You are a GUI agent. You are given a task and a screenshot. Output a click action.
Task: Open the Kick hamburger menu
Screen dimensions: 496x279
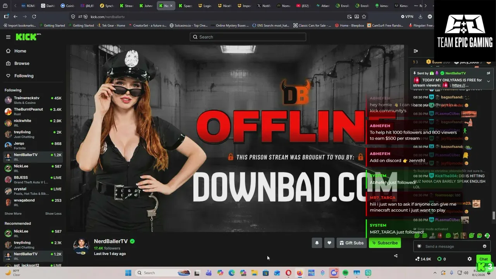[x=8, y=37]
